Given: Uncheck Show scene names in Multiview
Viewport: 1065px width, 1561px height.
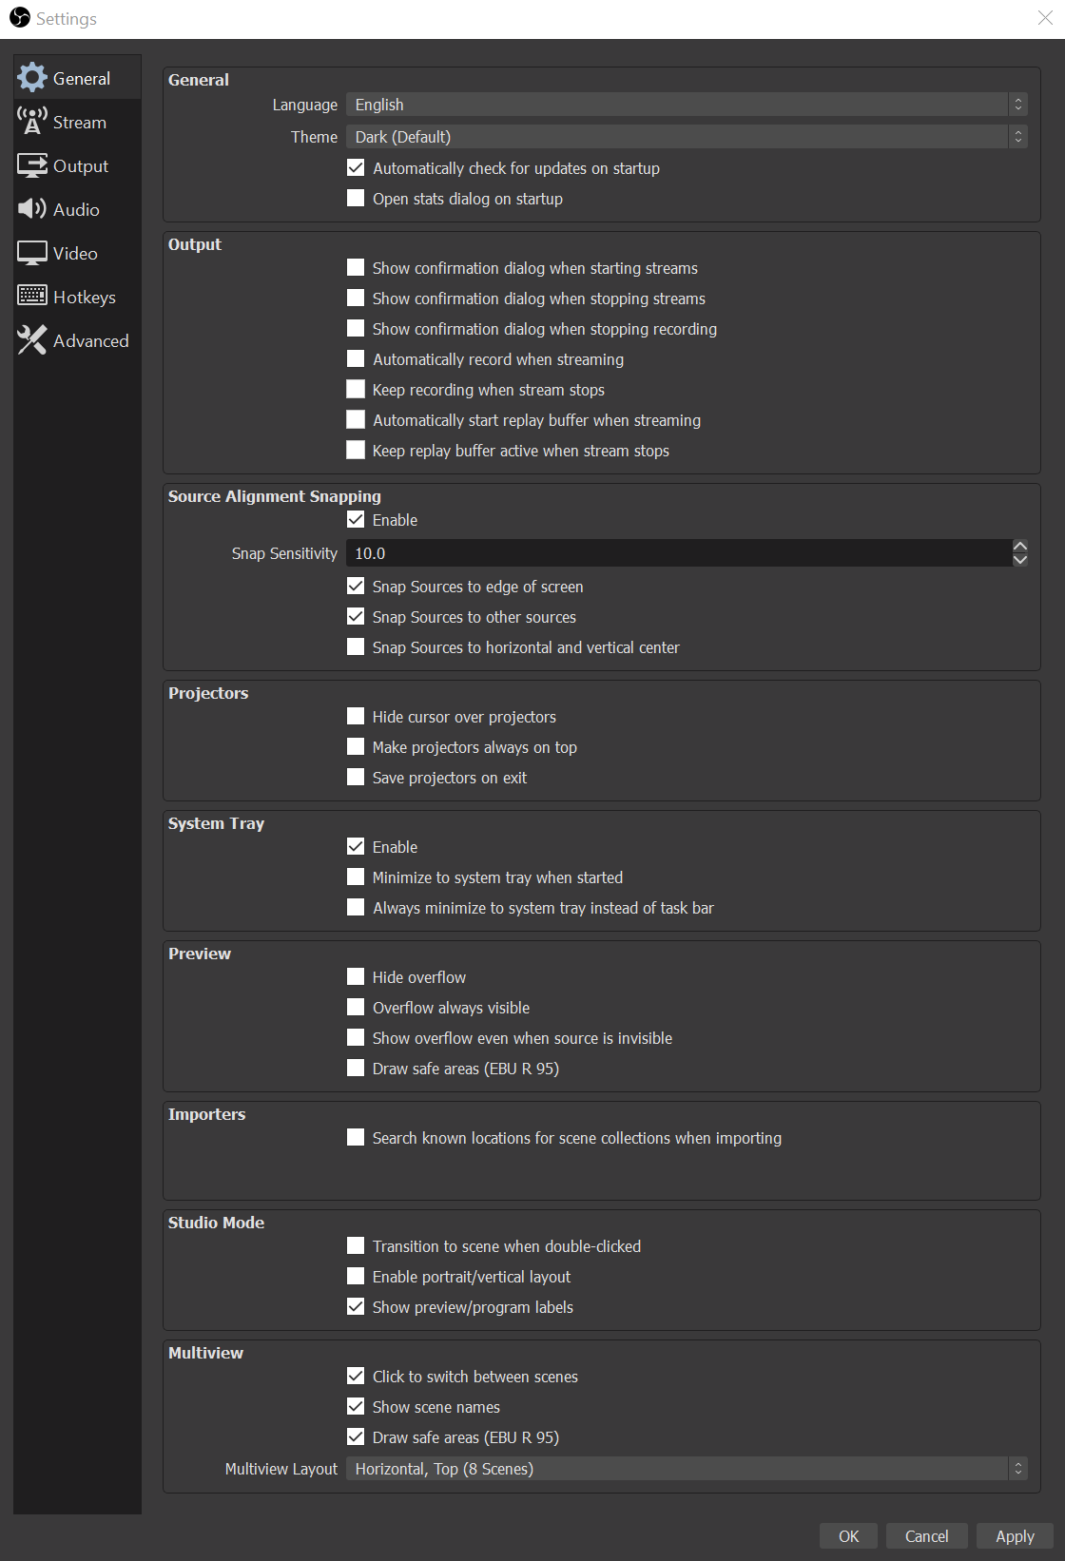Looking at the screenshot, I should coord(356,1406).
